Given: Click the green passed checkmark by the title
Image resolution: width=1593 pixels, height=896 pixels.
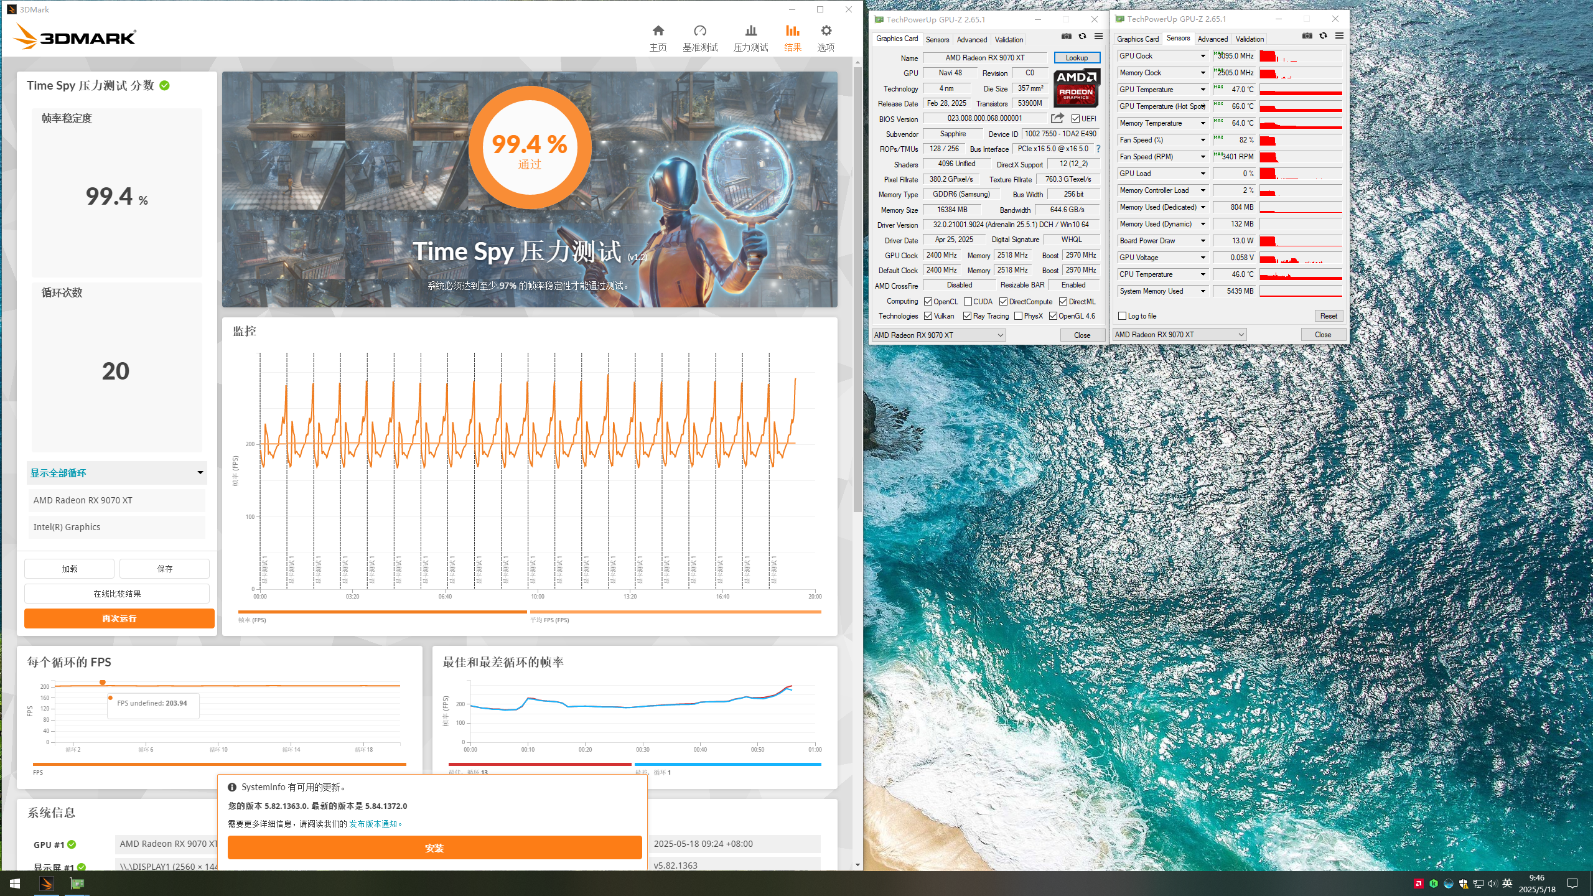Looking at the screenshot, I should coord(165,86).
